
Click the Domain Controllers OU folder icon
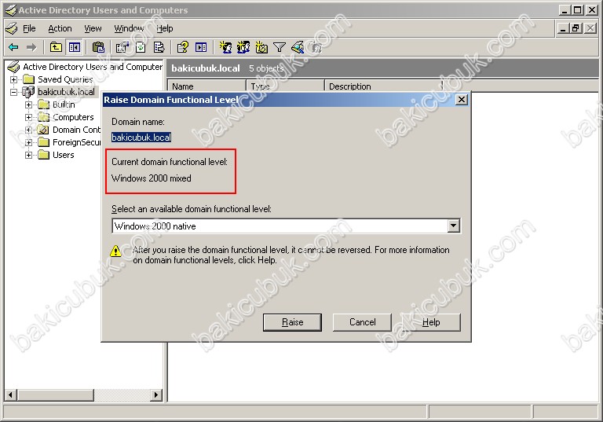click(43, 130)
